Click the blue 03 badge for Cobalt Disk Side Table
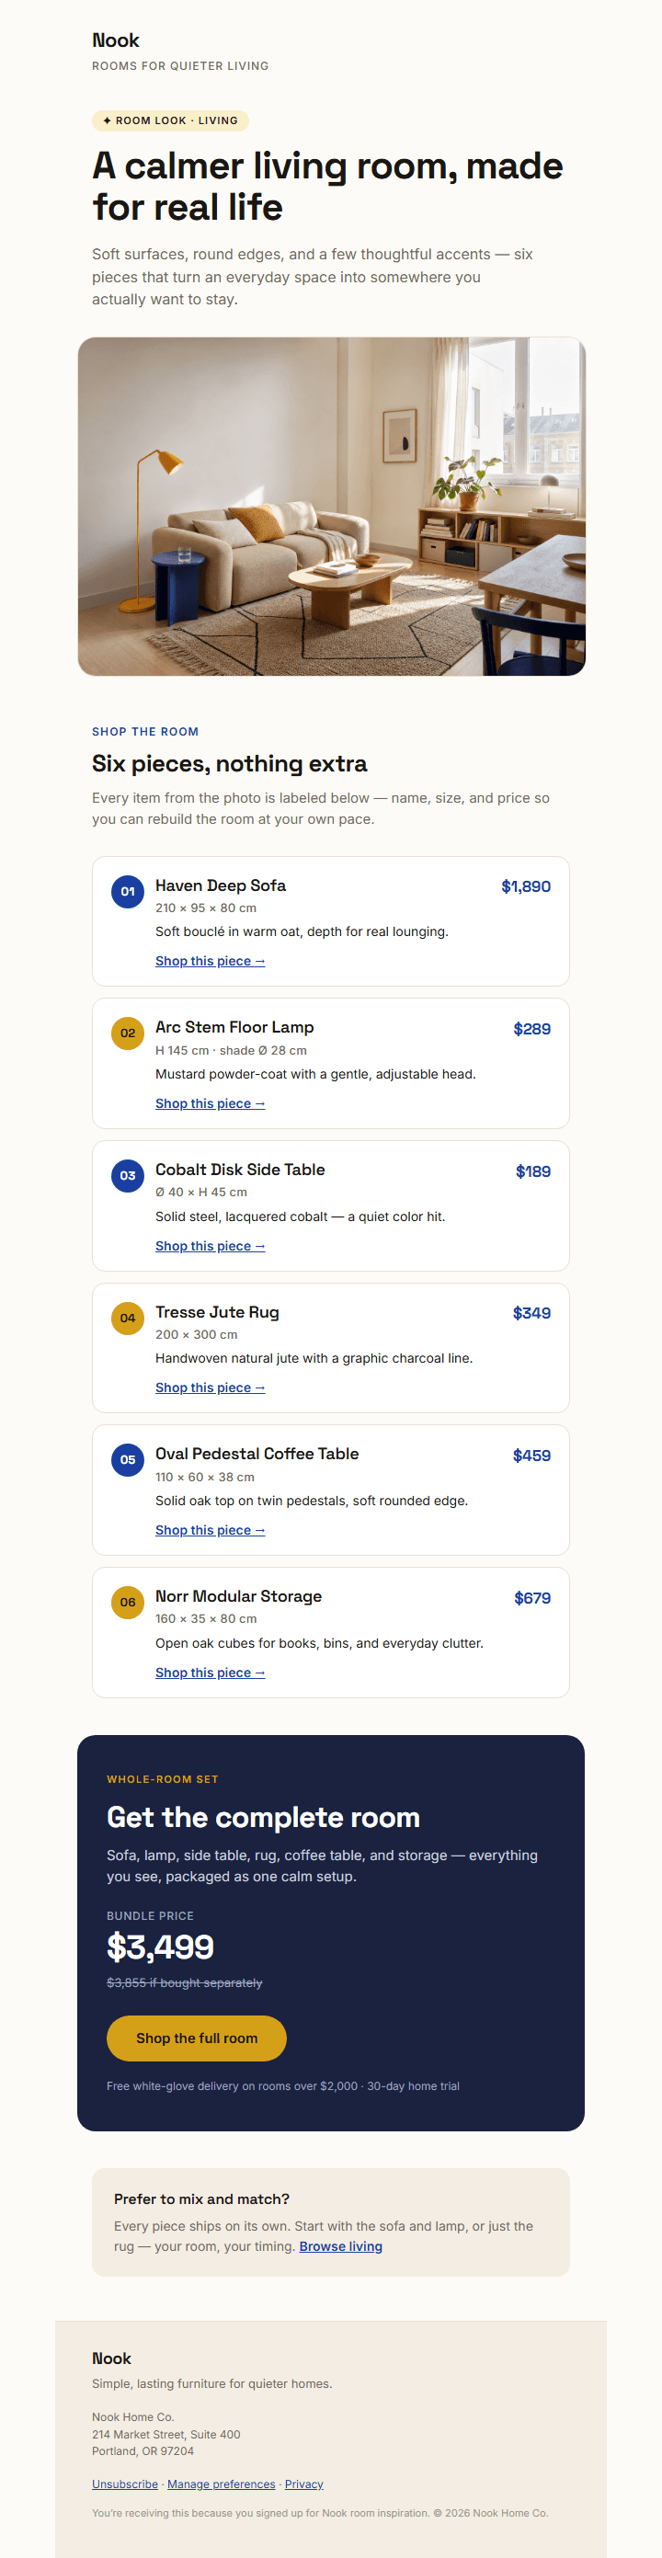Screen dimensions: 662x2558 click(x=127, y=1176)
